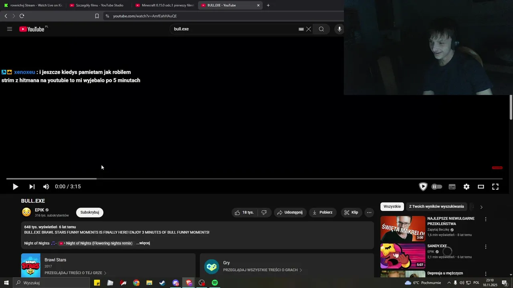The height and width of the screenshot is (288, 513).
Task: Bookmark this page
Action: 97,16
